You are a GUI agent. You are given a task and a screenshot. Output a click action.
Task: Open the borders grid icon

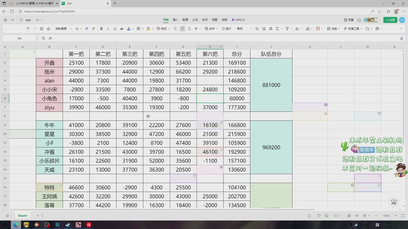click(x=138, y=28)
